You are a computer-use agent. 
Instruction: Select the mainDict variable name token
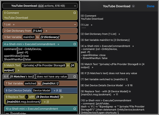tap(29, 37)
